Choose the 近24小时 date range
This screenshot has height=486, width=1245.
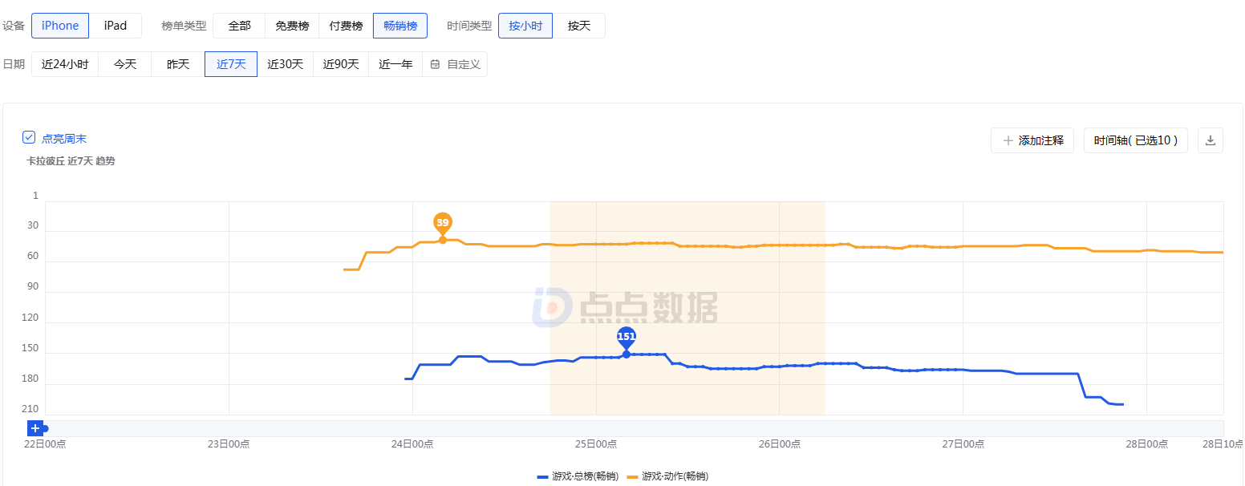tap(65, 64)
